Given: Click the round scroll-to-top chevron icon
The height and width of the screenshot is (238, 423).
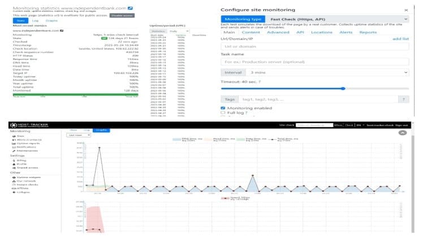Looking at the screenshot, I should pyautogui.click(x=403, y=133).
